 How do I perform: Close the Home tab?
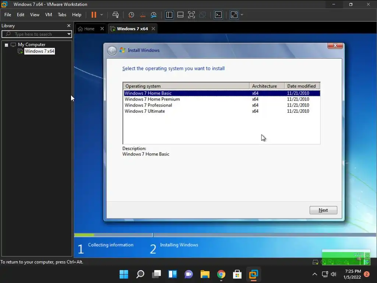pyautogui.click(x=102, y=29)
